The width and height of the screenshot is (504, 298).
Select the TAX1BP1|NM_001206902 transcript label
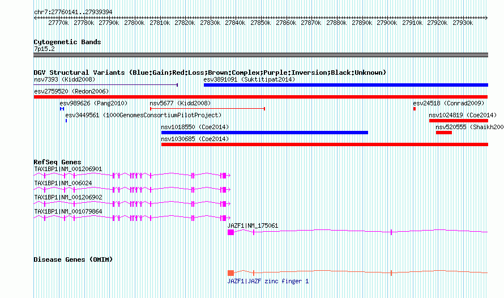tap(68, 197)
